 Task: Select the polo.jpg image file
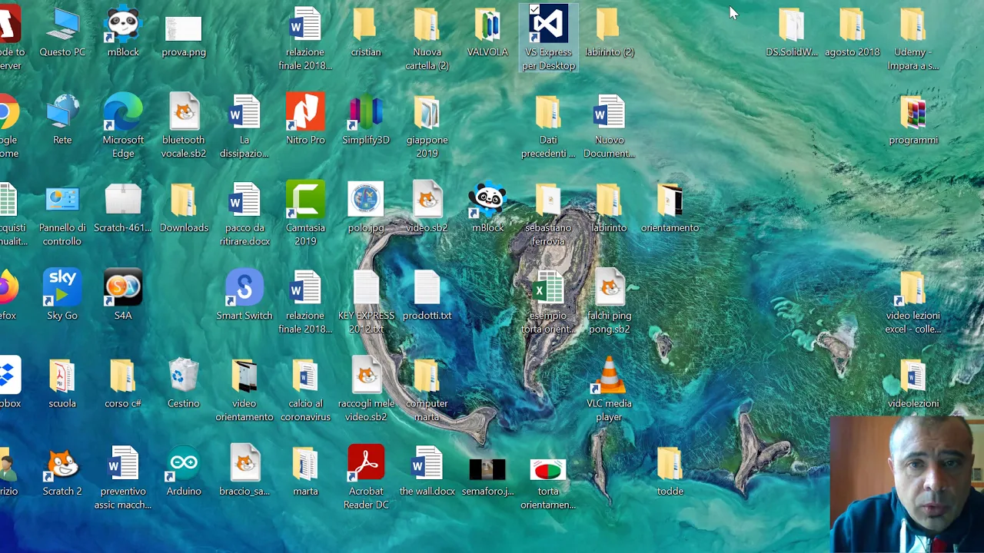click(366, 207)
